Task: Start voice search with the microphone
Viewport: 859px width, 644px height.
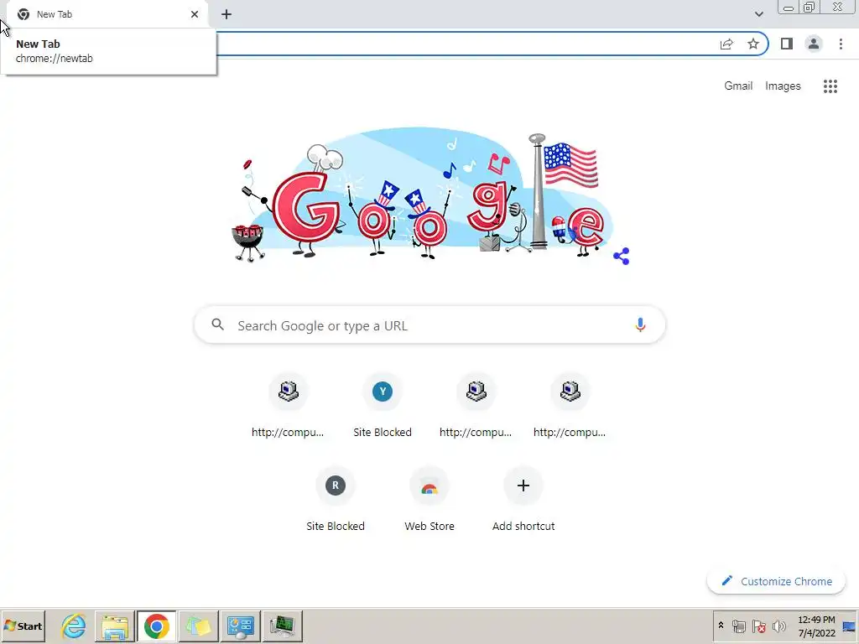Action: (x=640, y=325)
